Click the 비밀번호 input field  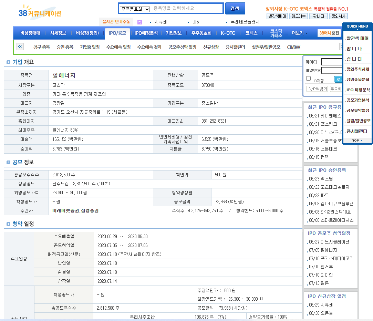(x=332, y=71)
